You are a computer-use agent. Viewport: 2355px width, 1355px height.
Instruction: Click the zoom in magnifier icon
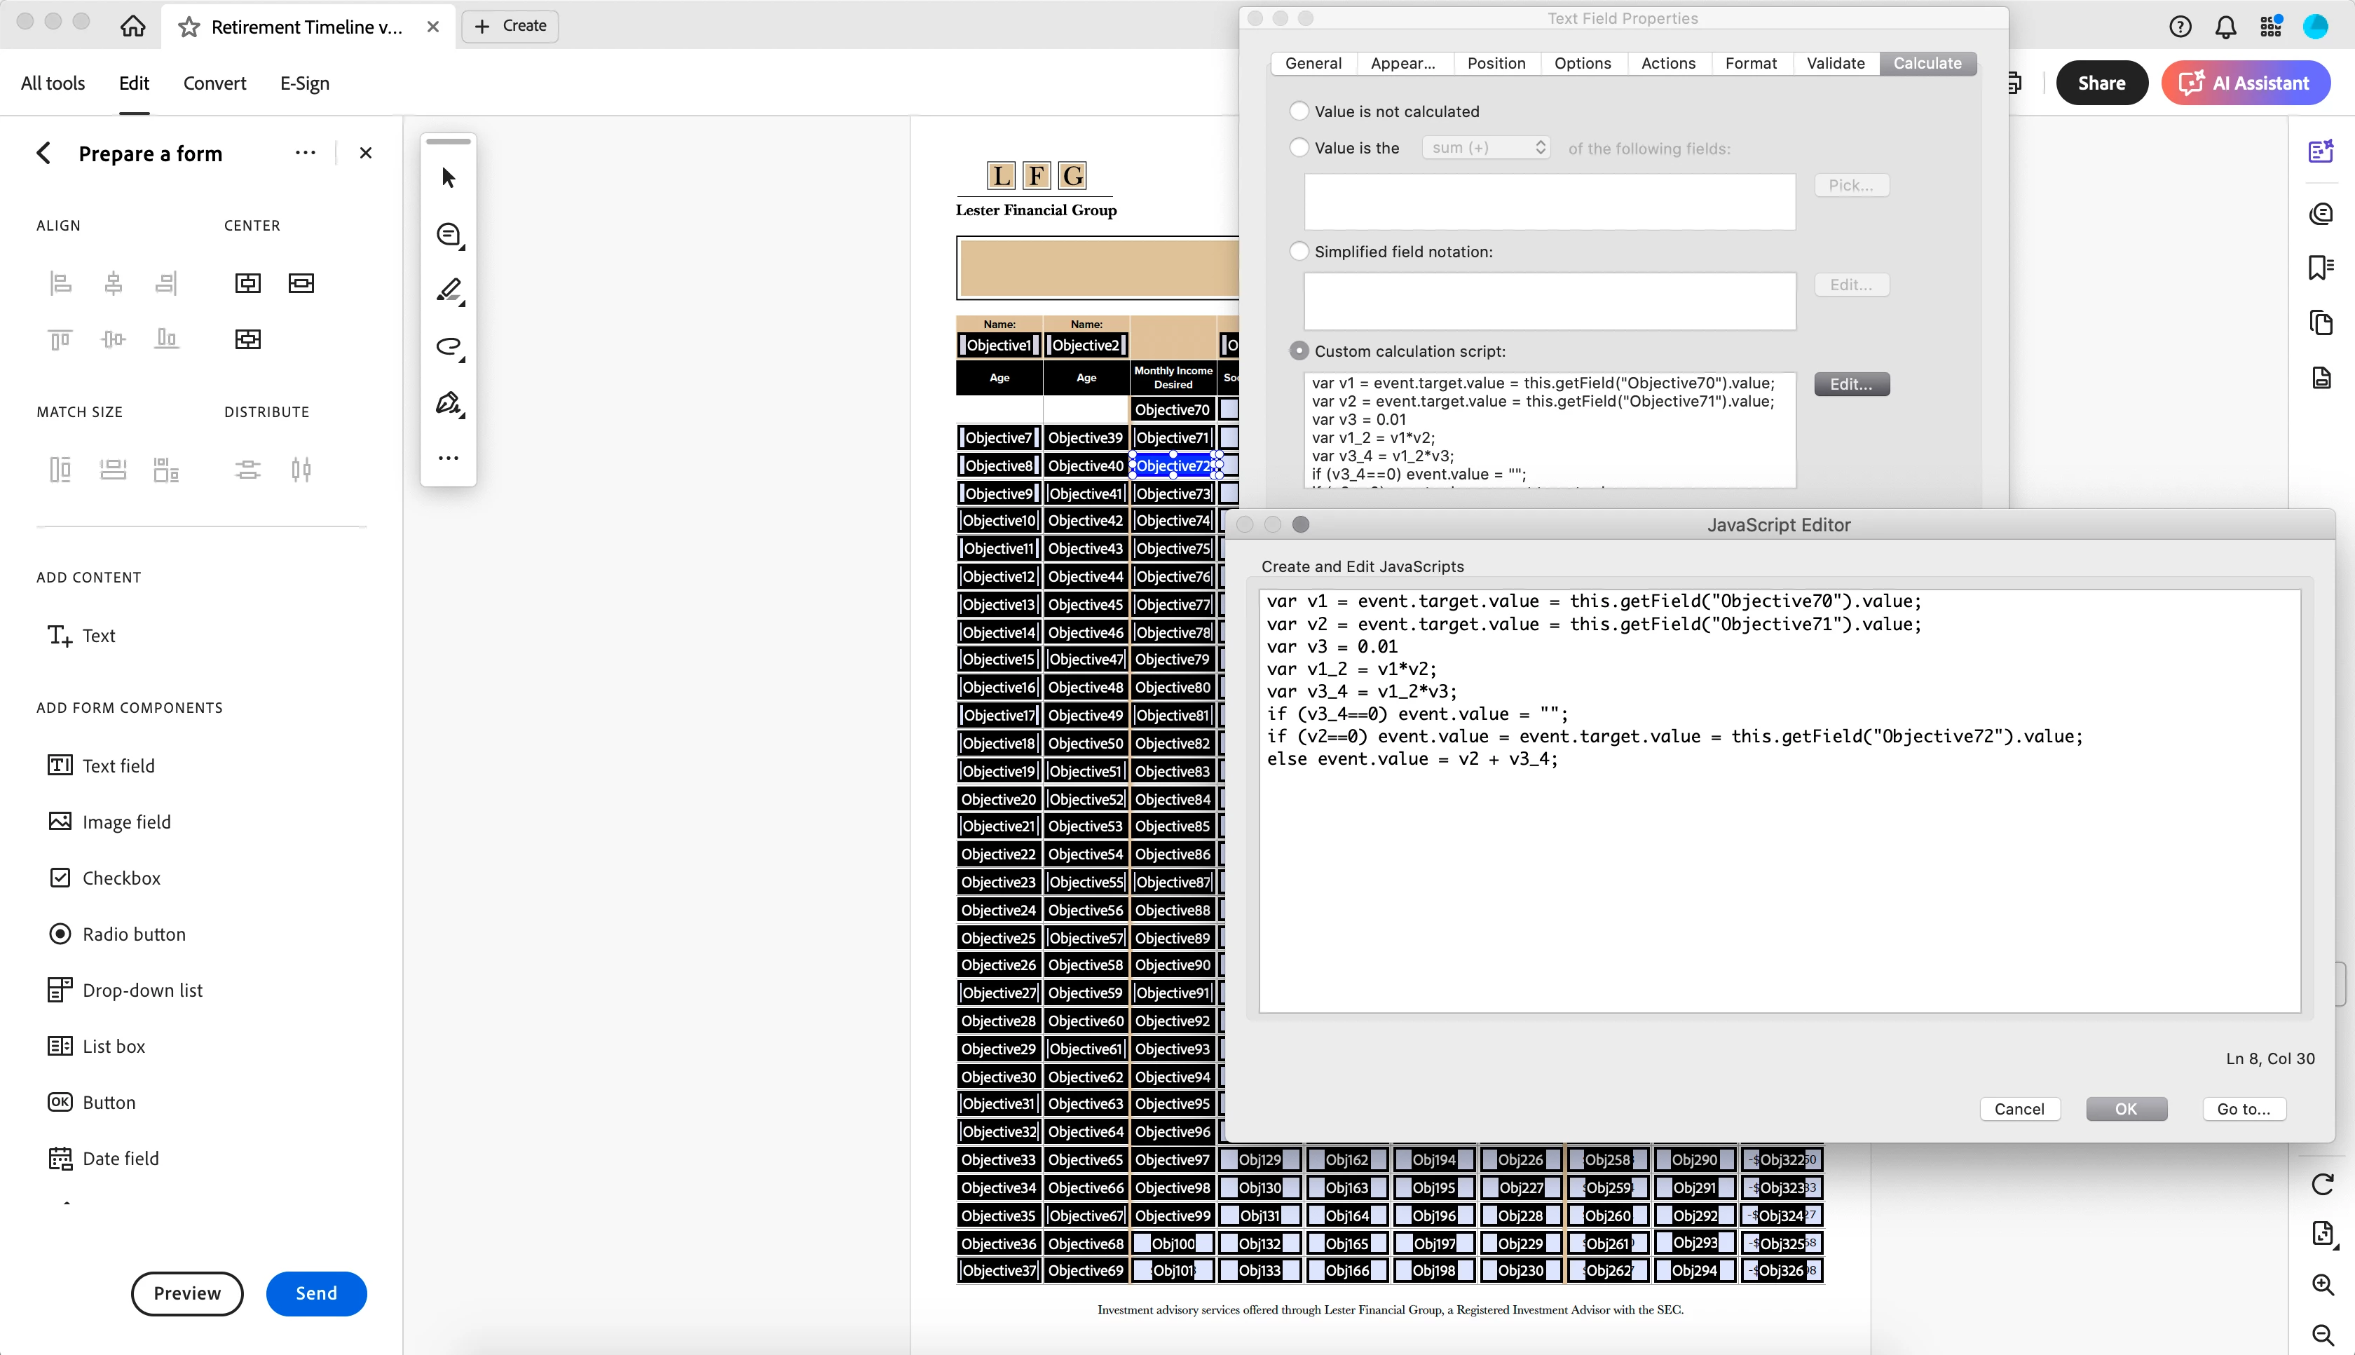pyautogui.click(x=2323, y=1284)
